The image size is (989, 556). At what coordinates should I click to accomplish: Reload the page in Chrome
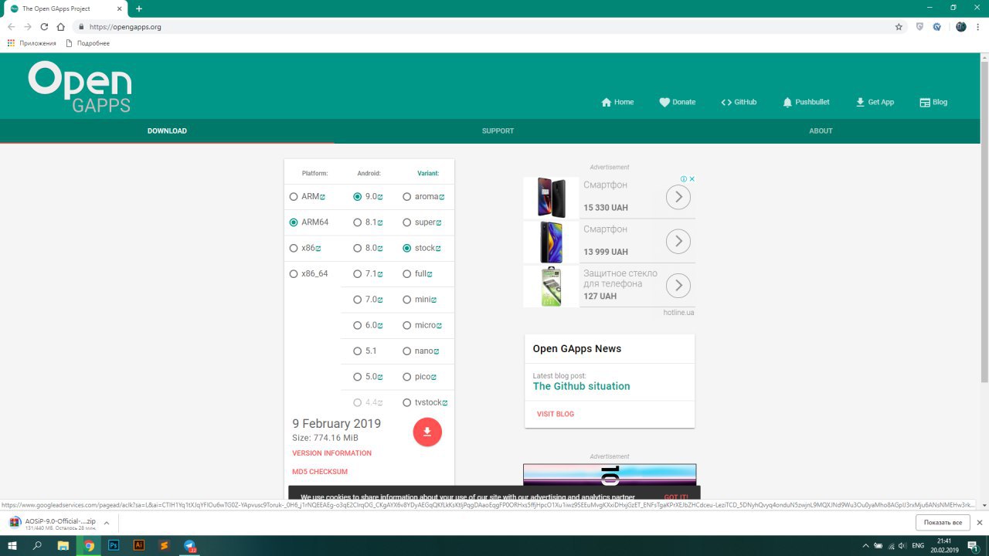point(44,26)
